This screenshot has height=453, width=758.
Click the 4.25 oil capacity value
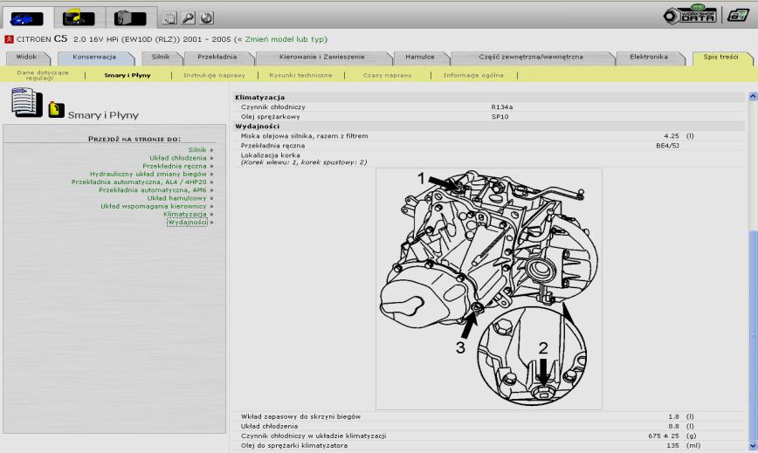[x=671, y=136]
